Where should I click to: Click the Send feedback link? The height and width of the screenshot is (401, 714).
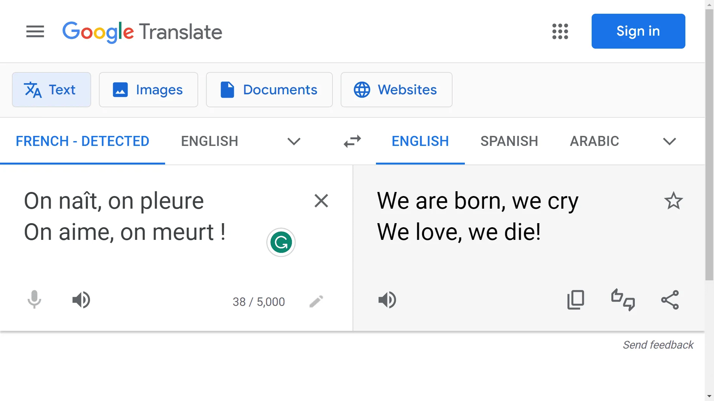click(x=658, y=345)
